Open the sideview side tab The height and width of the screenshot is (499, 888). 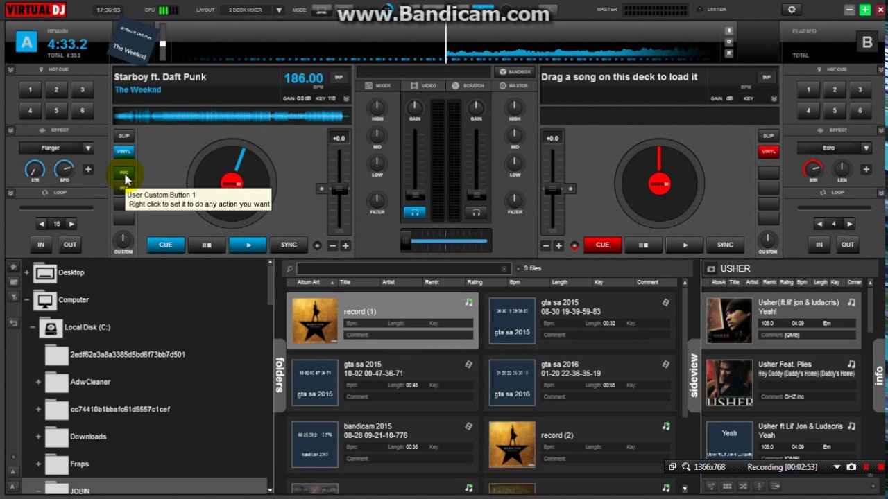(x=693, y=375)
